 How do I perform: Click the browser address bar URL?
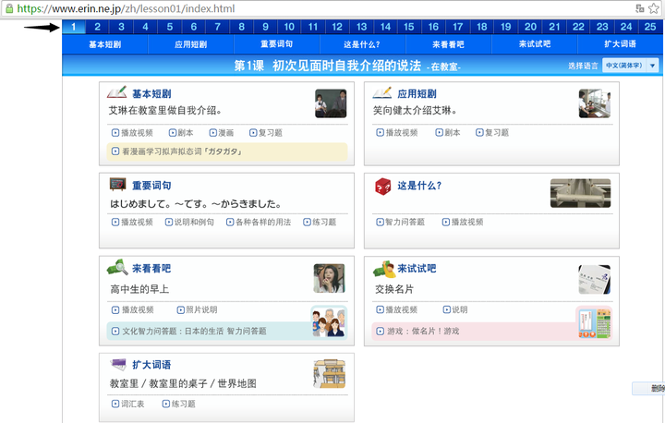click(126, 8)
